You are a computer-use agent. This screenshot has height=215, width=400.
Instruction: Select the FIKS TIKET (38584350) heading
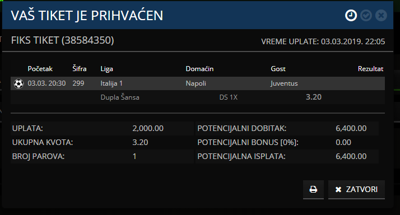click(x=63, y=40)
